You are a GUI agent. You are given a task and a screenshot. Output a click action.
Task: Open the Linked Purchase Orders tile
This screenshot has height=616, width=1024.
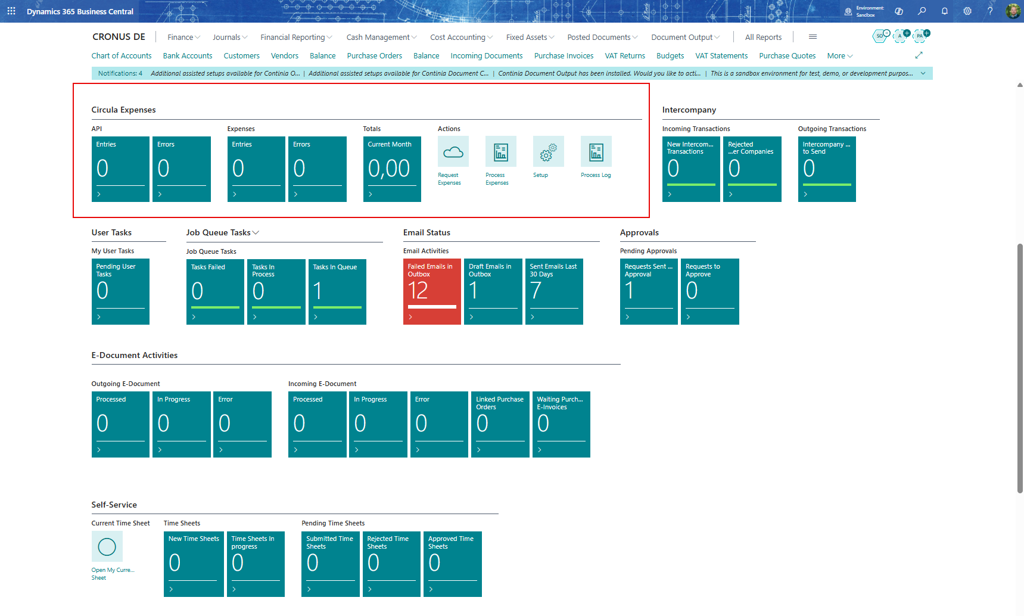(x=500, y=424)
